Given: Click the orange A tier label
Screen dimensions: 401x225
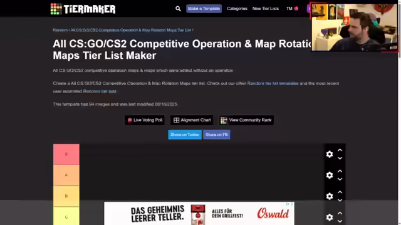Looking at the screenshot, I should (66, 175).
